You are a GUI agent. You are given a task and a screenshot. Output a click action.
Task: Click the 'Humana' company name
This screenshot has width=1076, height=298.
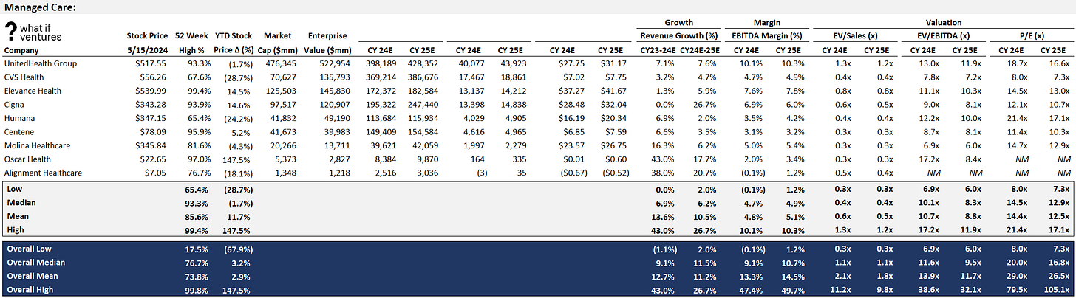[x=19, y=117]
